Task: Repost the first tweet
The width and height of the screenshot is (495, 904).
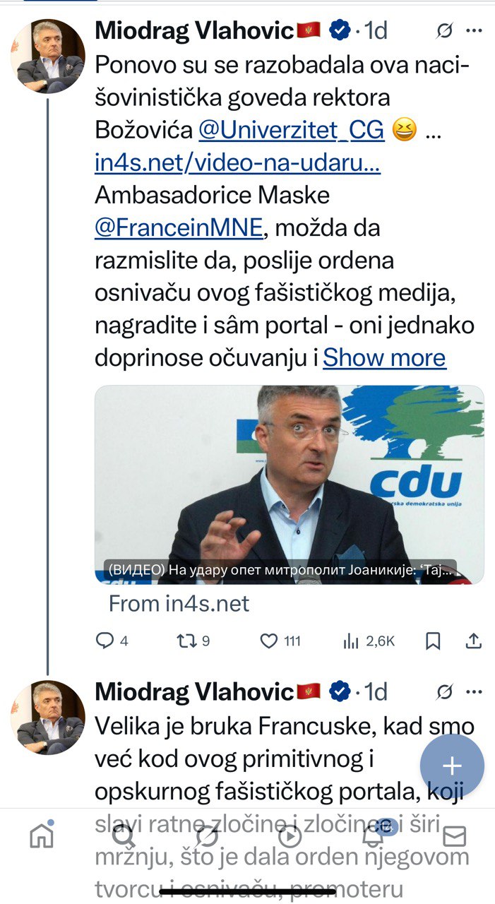Action: tap(186, 641)
